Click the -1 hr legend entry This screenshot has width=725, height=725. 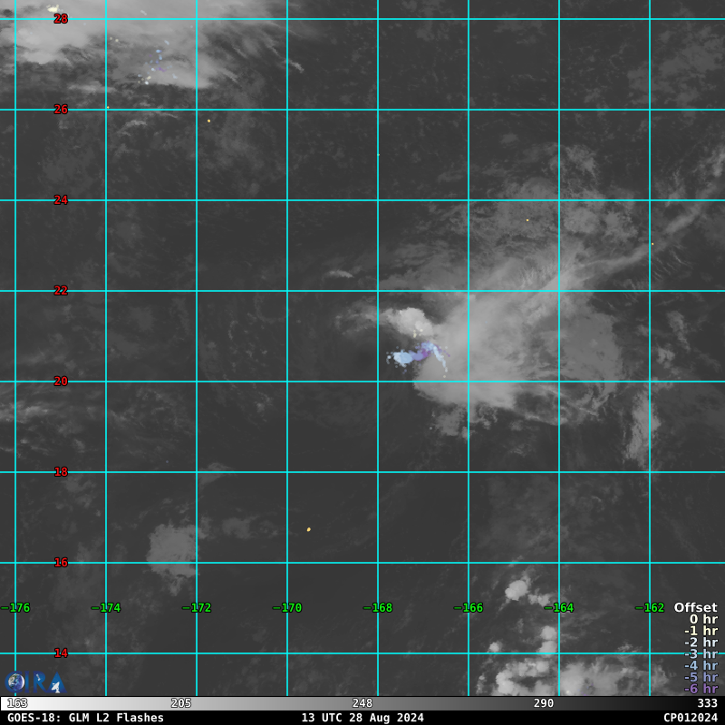pos(701,631)
